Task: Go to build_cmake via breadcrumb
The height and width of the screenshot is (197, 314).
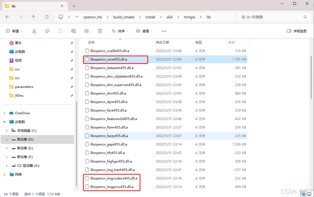Action: tap(124, 17)
